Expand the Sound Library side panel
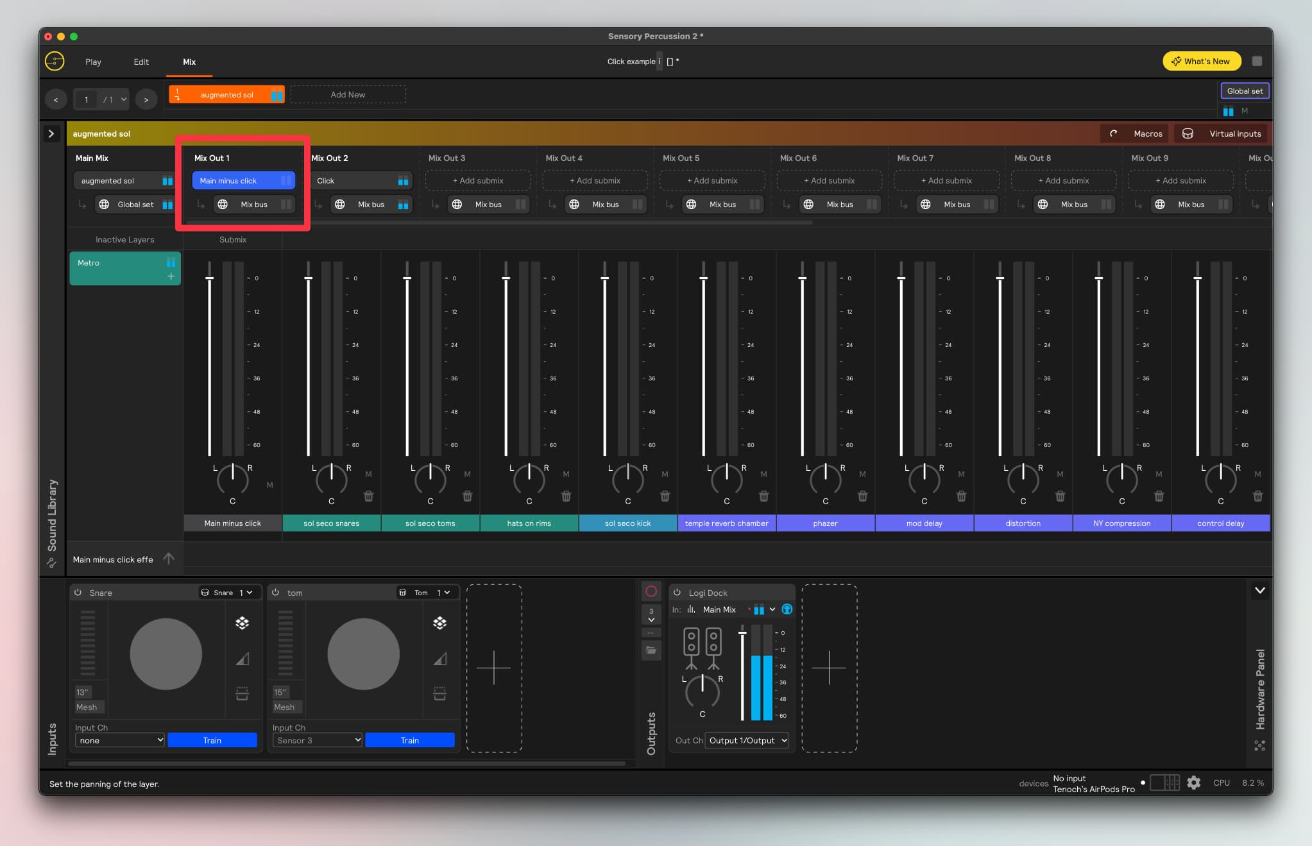 (x=51, y=133)
